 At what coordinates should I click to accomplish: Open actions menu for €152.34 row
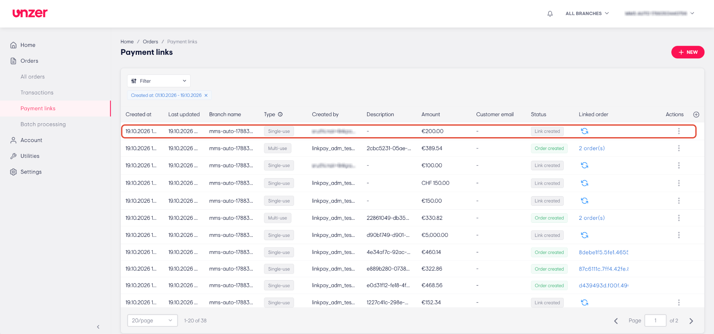tap(679, 303)
